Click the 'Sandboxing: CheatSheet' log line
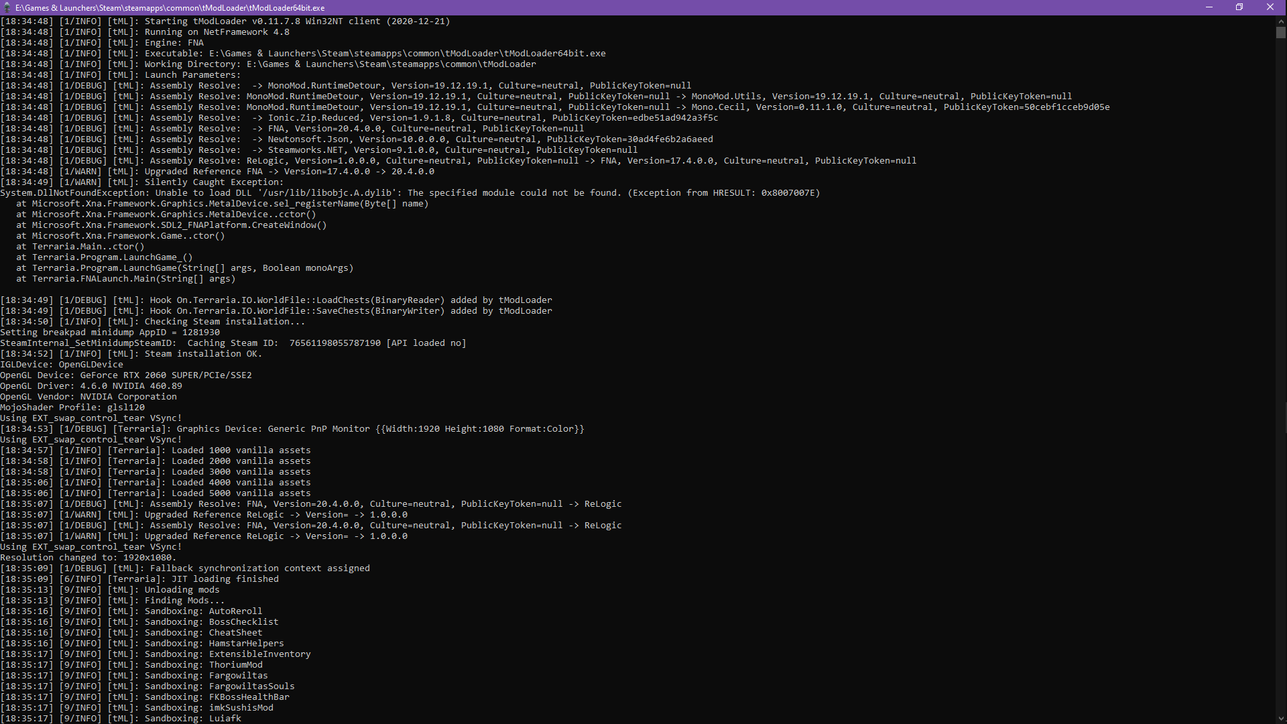1287x724 pixels. 203,633
